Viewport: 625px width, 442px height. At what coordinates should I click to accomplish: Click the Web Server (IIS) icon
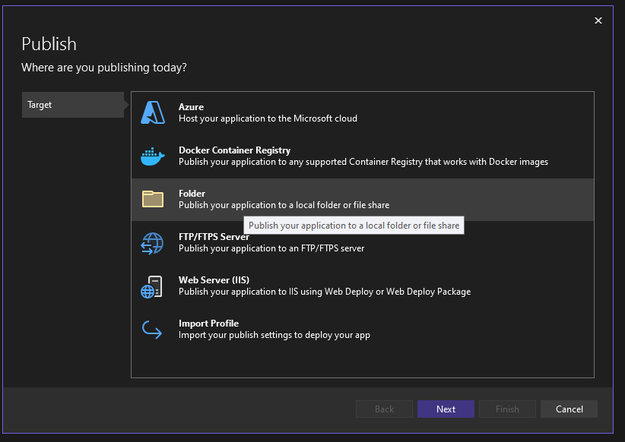click(x=151, y=287)
